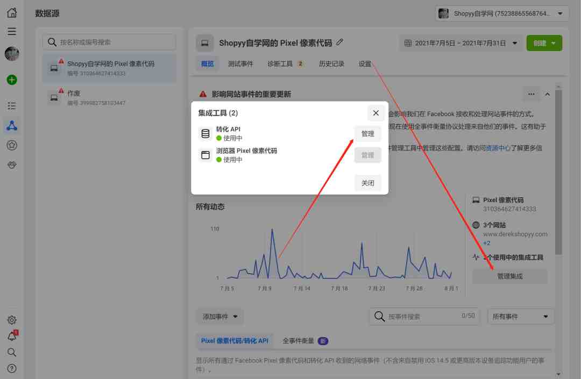581x379 pixels.
Task: Switch to the 测试事件 tab
Action: (240, 63)
